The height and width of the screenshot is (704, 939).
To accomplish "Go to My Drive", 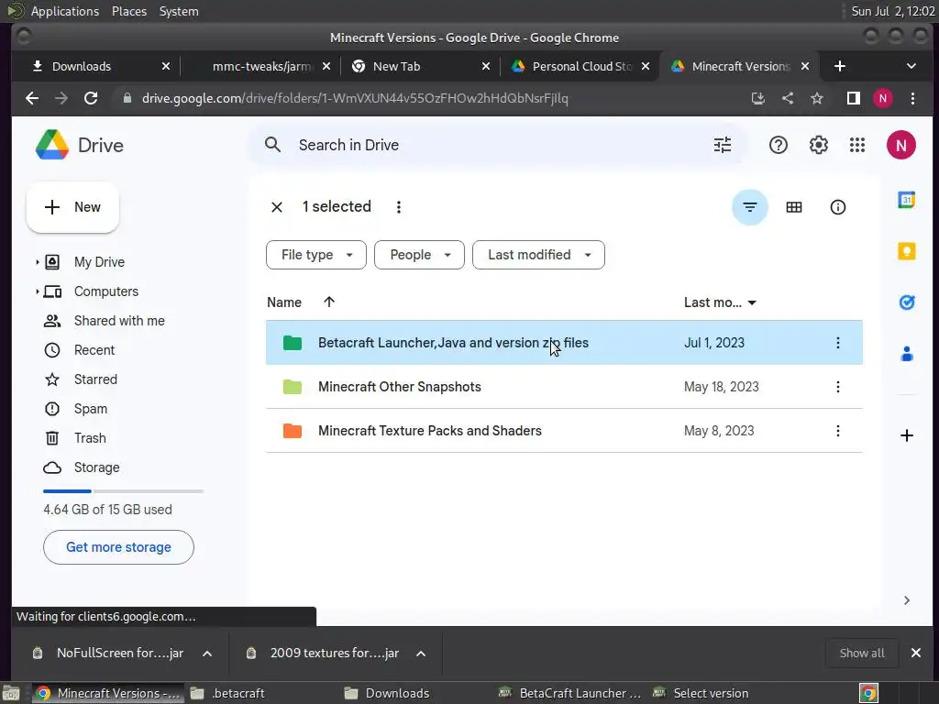I will point(99,262).
